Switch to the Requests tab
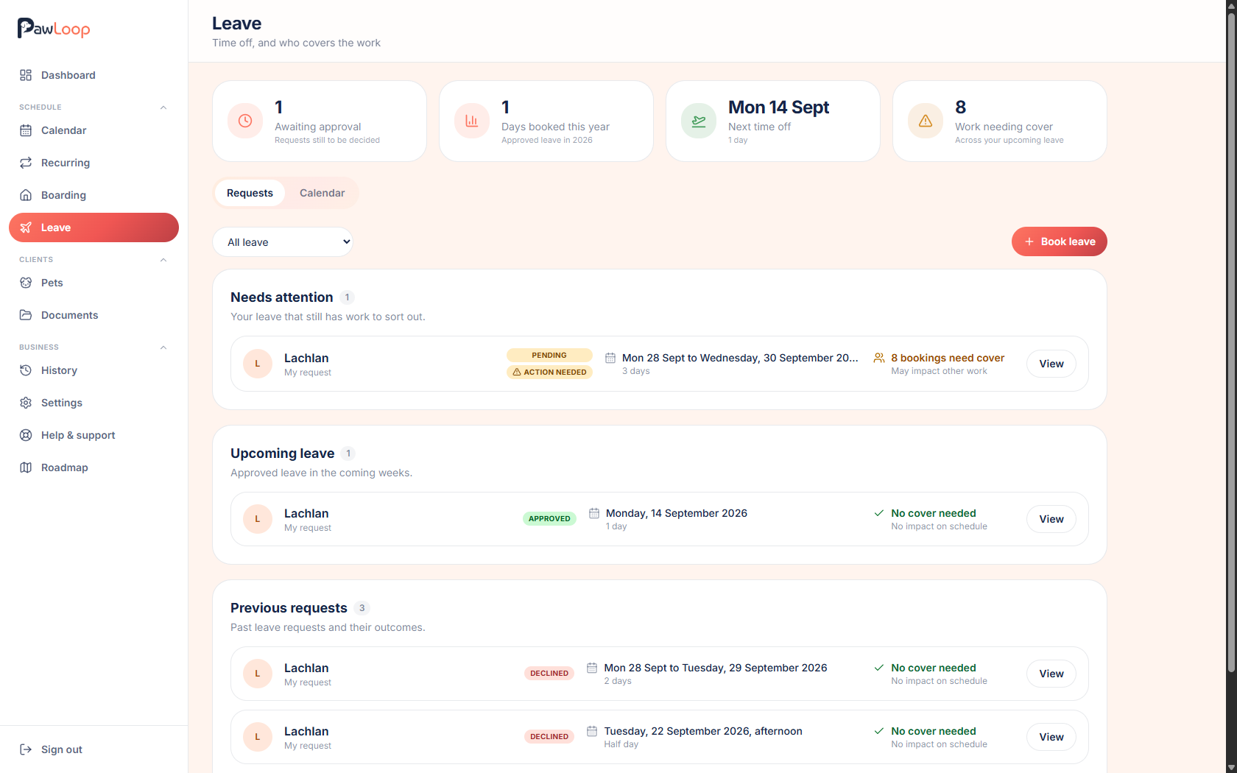Screen dimensions: 1237x773 tap(250, 193)
